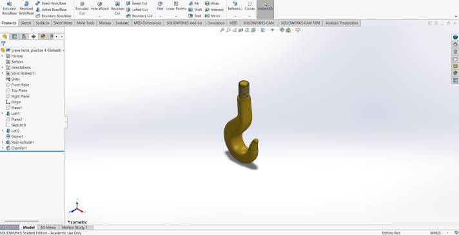Image resolution: width=459 pixels, height=235 pixels.
Task: Switch to the ConfigurationManager tab icon
Action: click(x=24, y=36)
